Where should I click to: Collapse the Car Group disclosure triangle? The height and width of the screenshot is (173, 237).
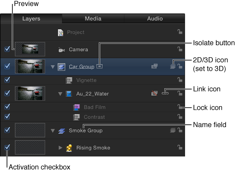(x=53, y=67)
